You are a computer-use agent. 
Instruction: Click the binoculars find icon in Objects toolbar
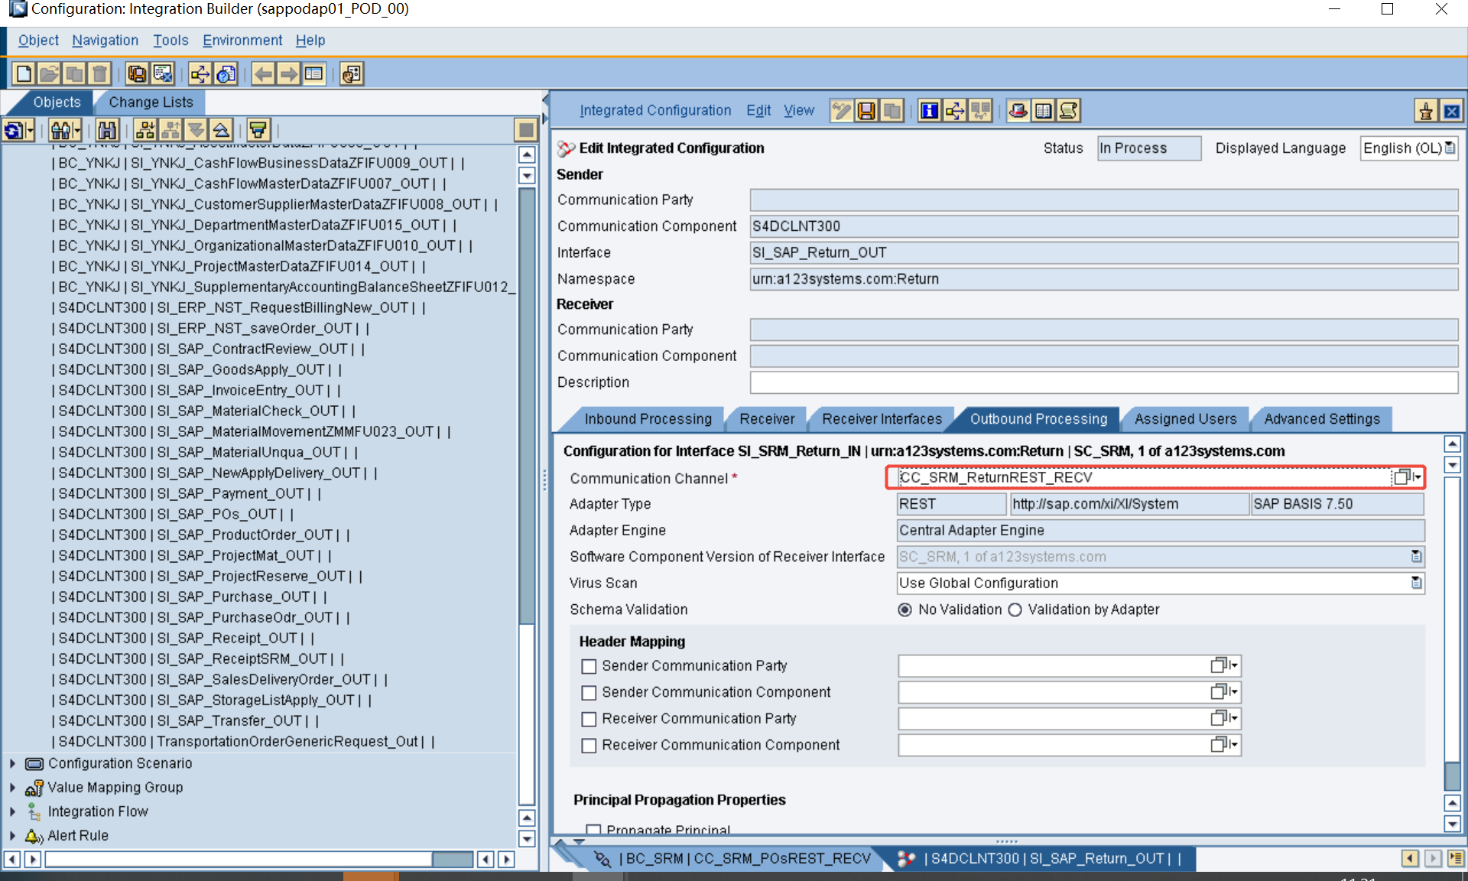107,130
